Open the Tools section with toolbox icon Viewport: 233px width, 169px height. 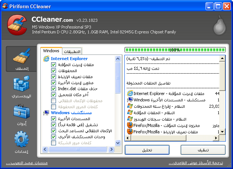(x=21, y=115)
